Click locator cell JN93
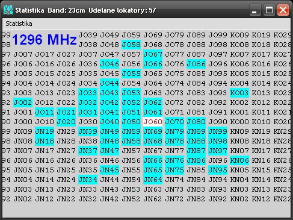The height and width of the screenshot is (220, 293). tap(218, 189)
